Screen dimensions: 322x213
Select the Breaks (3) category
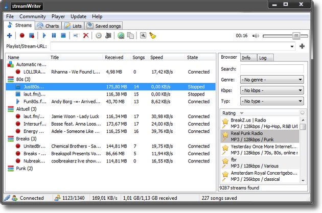click(111, 139)
